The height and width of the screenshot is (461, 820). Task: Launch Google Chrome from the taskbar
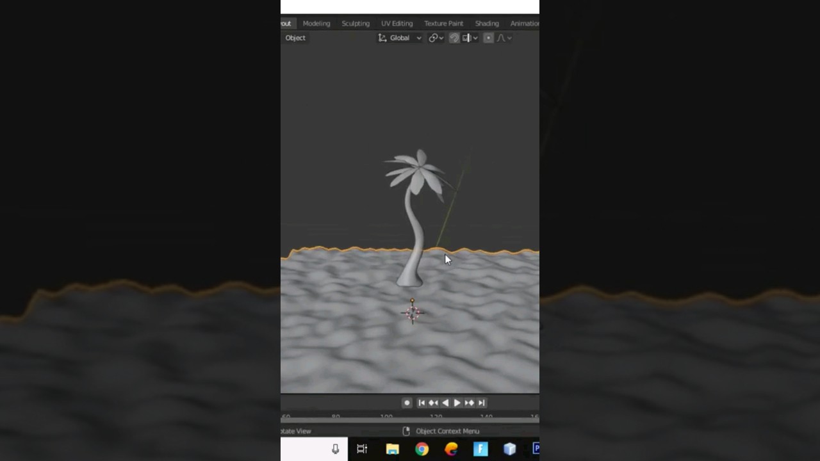[x=422, y=449]
